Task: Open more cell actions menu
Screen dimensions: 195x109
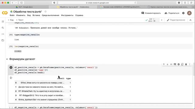Action: pos(190,64)
